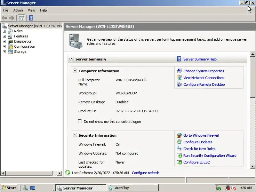
Task: Open the Help menu
Action: (44, 10)
